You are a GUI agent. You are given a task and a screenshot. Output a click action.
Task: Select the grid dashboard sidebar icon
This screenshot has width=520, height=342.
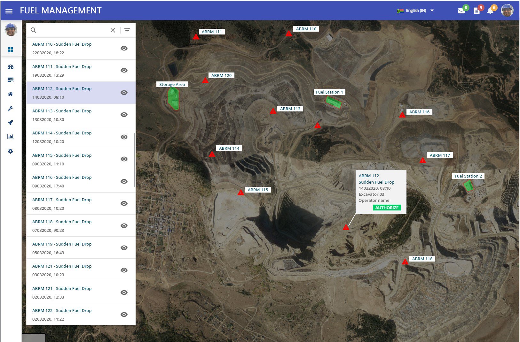(11, 49)
